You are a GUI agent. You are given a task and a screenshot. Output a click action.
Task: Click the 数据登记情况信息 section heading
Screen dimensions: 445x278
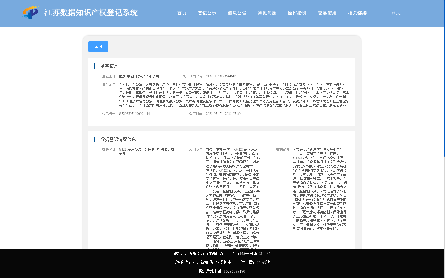(x=118, y=139)
